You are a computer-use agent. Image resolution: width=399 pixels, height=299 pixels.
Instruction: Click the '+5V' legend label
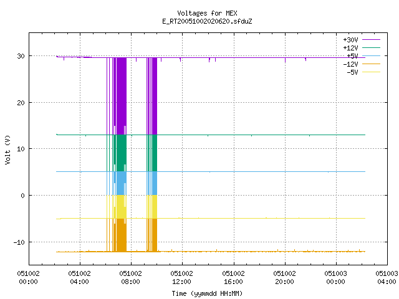(352, 56)
